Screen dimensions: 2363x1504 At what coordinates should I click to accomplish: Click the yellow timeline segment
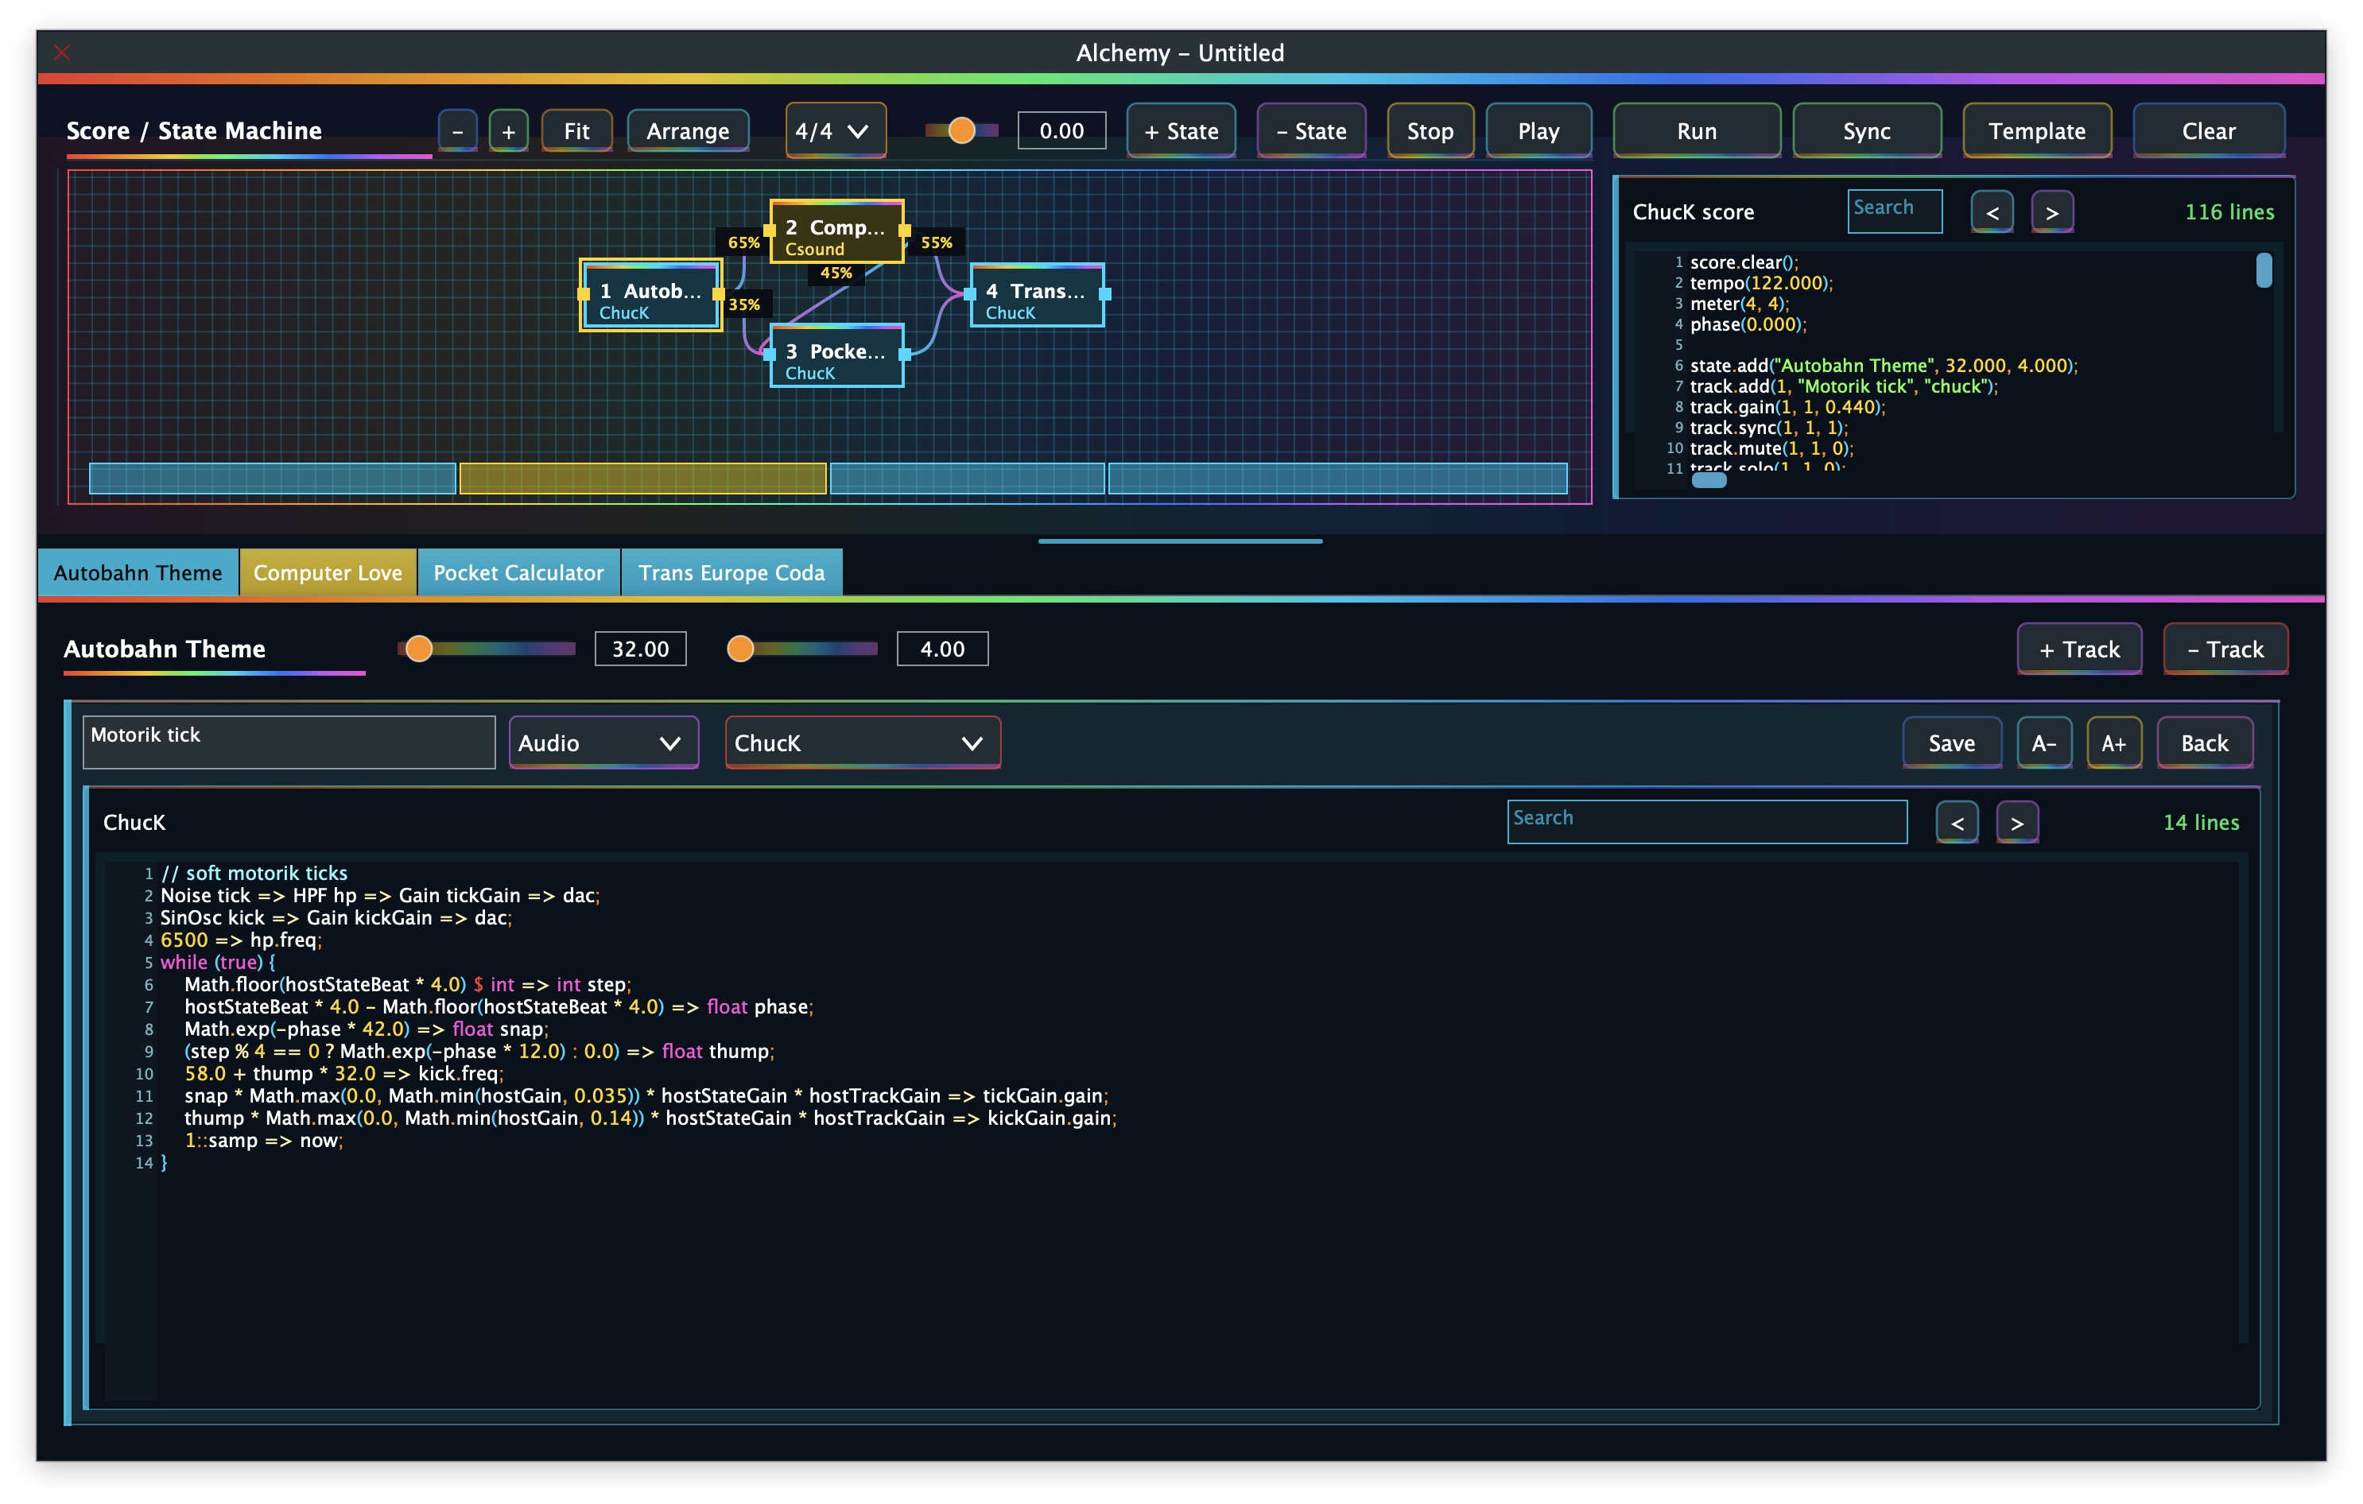tap(642, 479)
